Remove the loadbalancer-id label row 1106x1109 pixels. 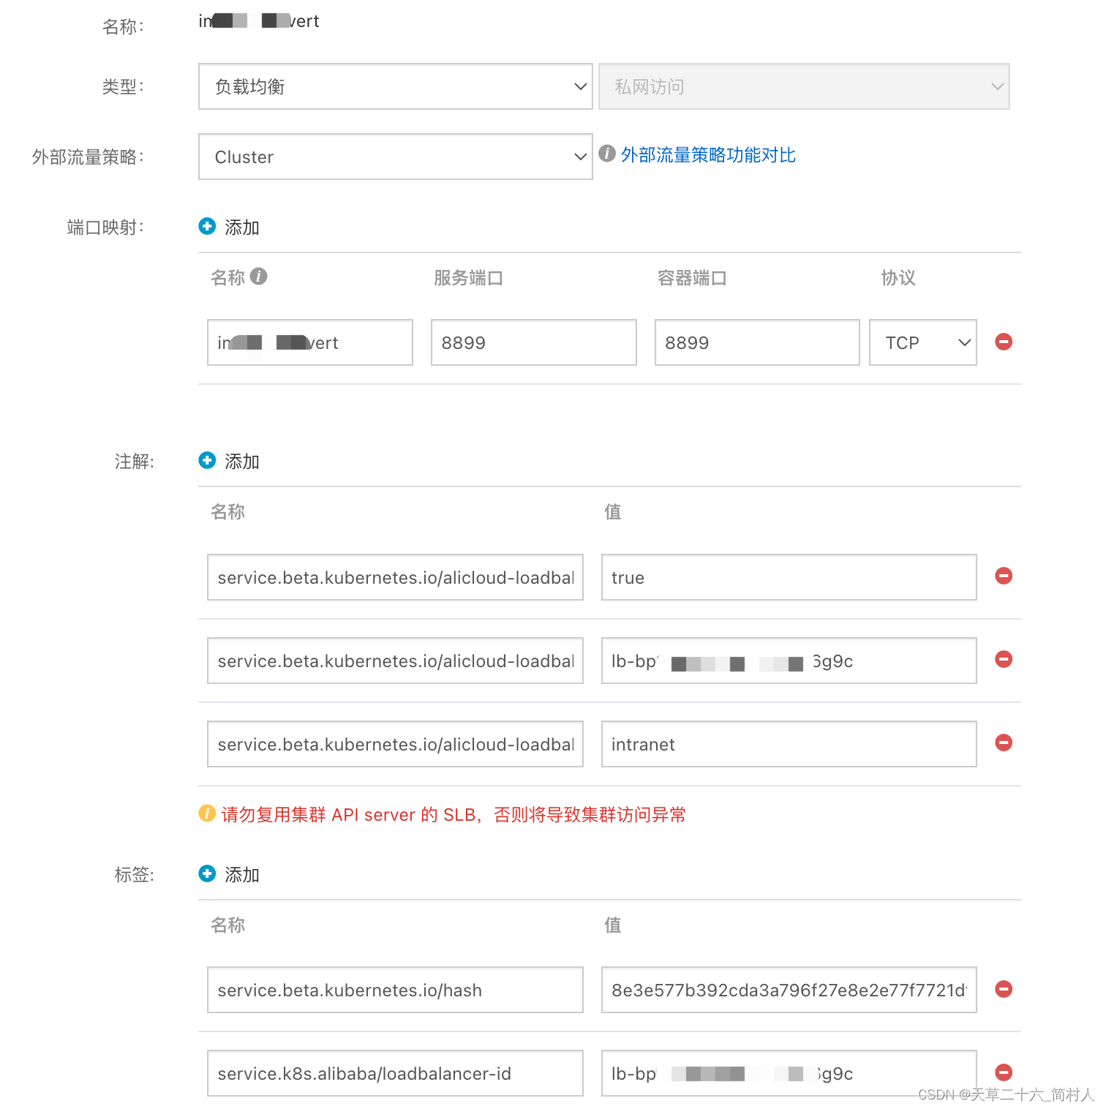point(1004,1072)
